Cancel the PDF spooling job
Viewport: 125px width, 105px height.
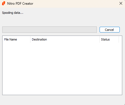tap(110, 30)
